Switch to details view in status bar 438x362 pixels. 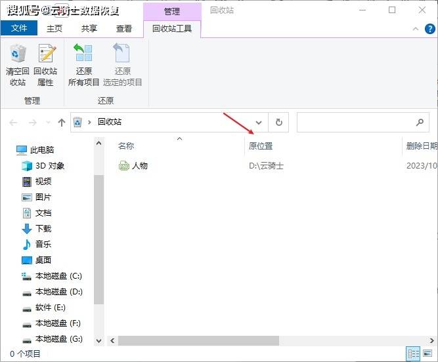pyautogui.click(x=413, y=354)
